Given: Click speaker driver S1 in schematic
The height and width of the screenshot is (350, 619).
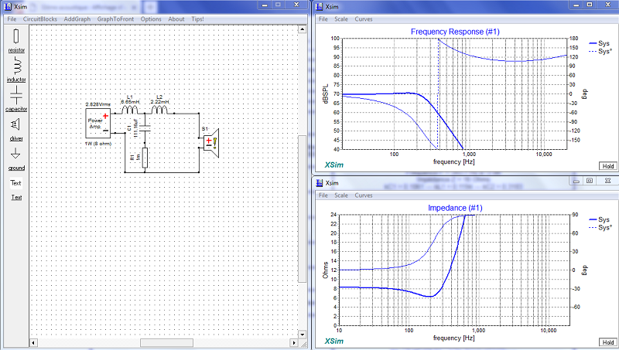Looking at the screenshot, I should [210, 143].
